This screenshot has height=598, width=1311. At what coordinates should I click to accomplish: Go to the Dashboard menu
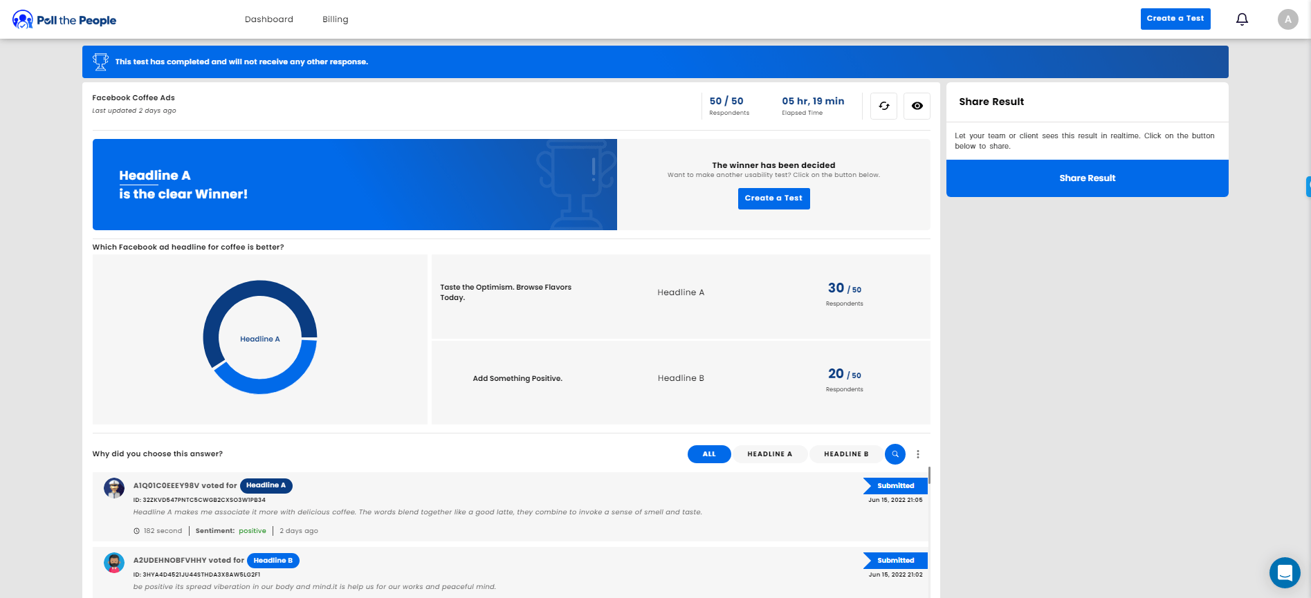(268, 19)
